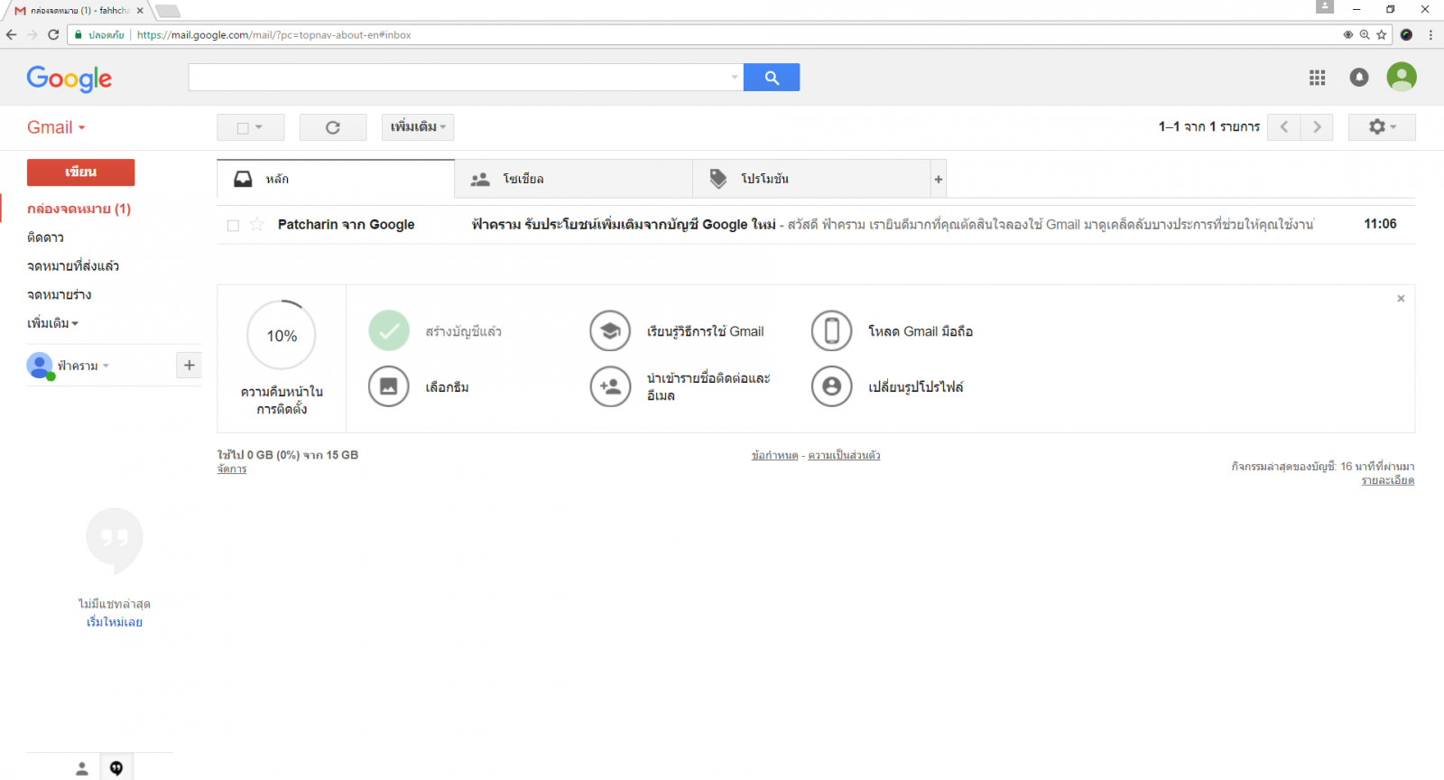Open the ความเป็นส่วนตัว privacy link
Viewport: 1444px width, 780px height.
pos(844,456)
